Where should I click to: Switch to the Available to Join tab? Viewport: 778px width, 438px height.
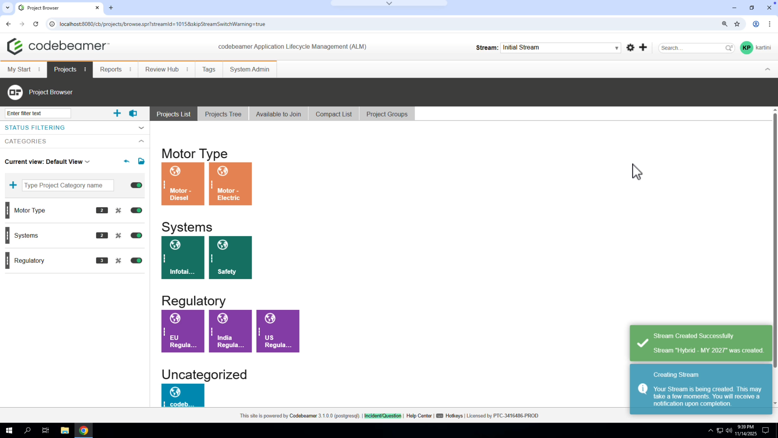click(x=278, y=114)
